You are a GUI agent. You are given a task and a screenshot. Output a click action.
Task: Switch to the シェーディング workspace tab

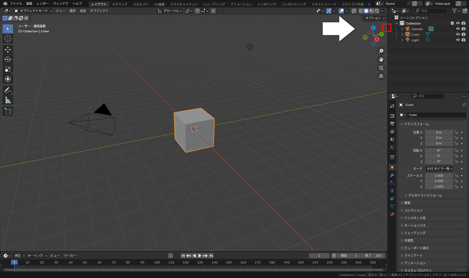(x=214, y=4)
